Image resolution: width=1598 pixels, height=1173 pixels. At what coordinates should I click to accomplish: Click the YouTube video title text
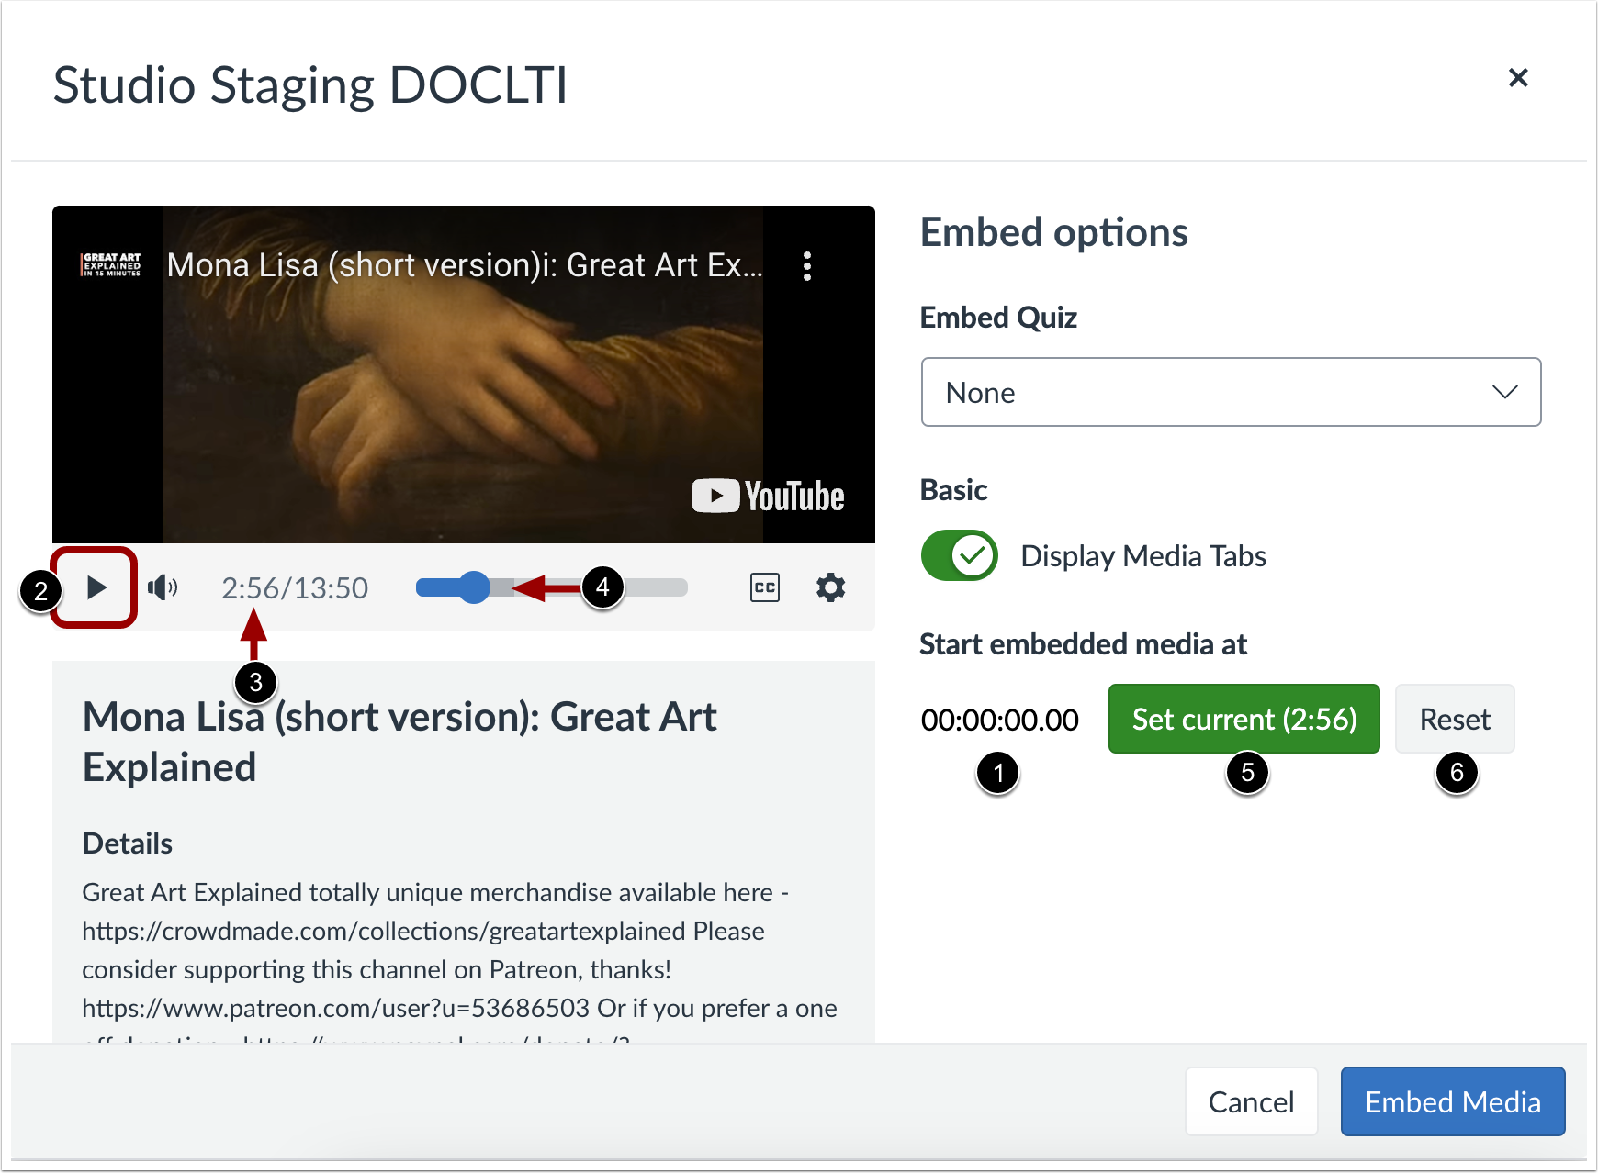[465, 265]
